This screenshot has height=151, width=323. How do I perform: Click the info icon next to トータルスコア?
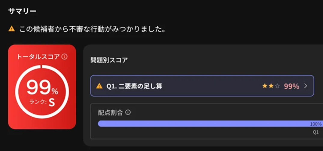click(65, 57)
